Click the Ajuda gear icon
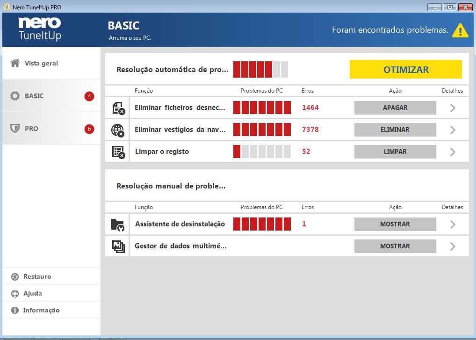 15,293
